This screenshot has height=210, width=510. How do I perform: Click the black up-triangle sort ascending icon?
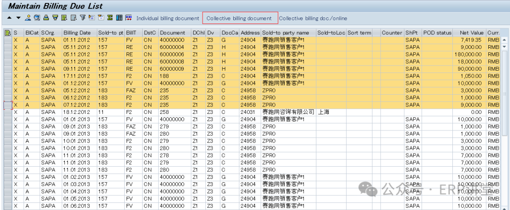click(9, 18)
